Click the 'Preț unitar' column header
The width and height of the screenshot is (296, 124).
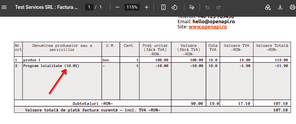(x=155, y=50)
